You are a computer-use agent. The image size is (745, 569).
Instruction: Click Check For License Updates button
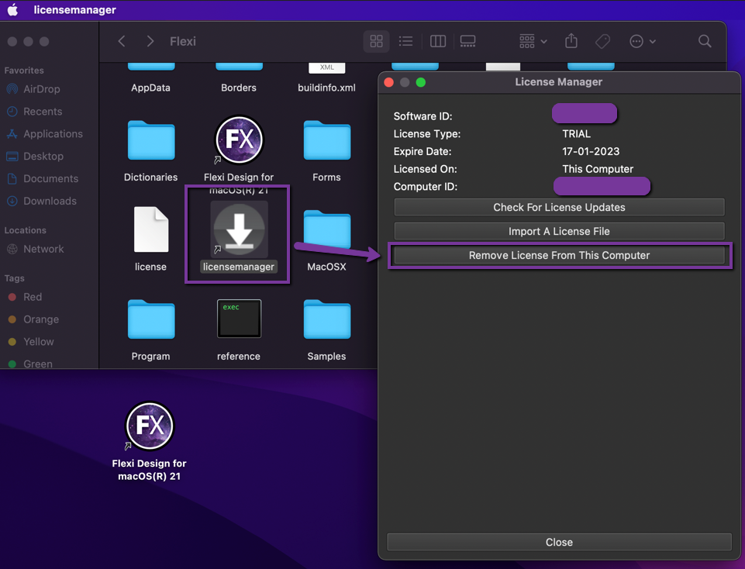pyautogui.click(x=559, y=207)
